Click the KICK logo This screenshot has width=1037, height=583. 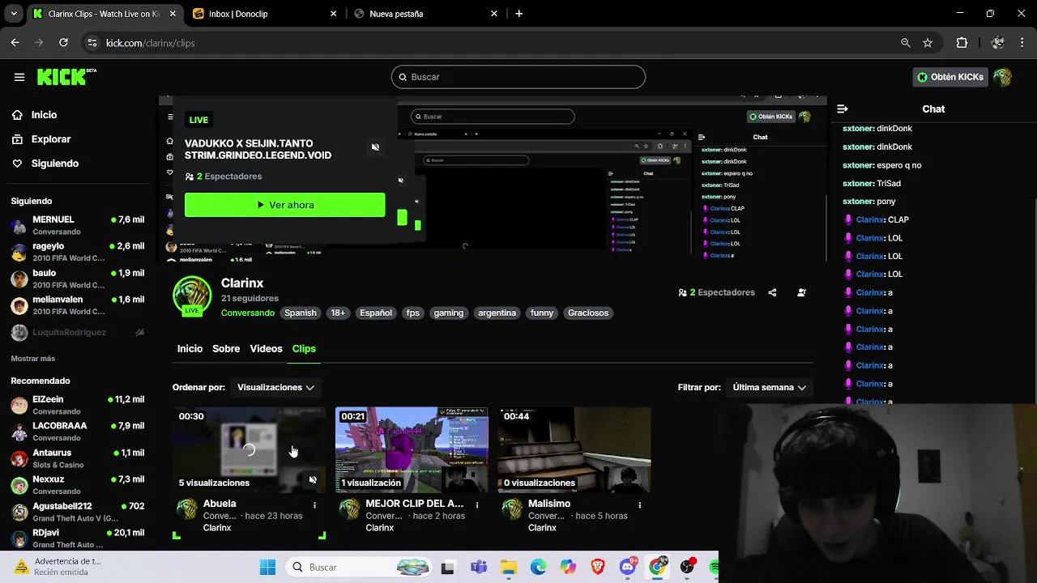pos(66,77)
